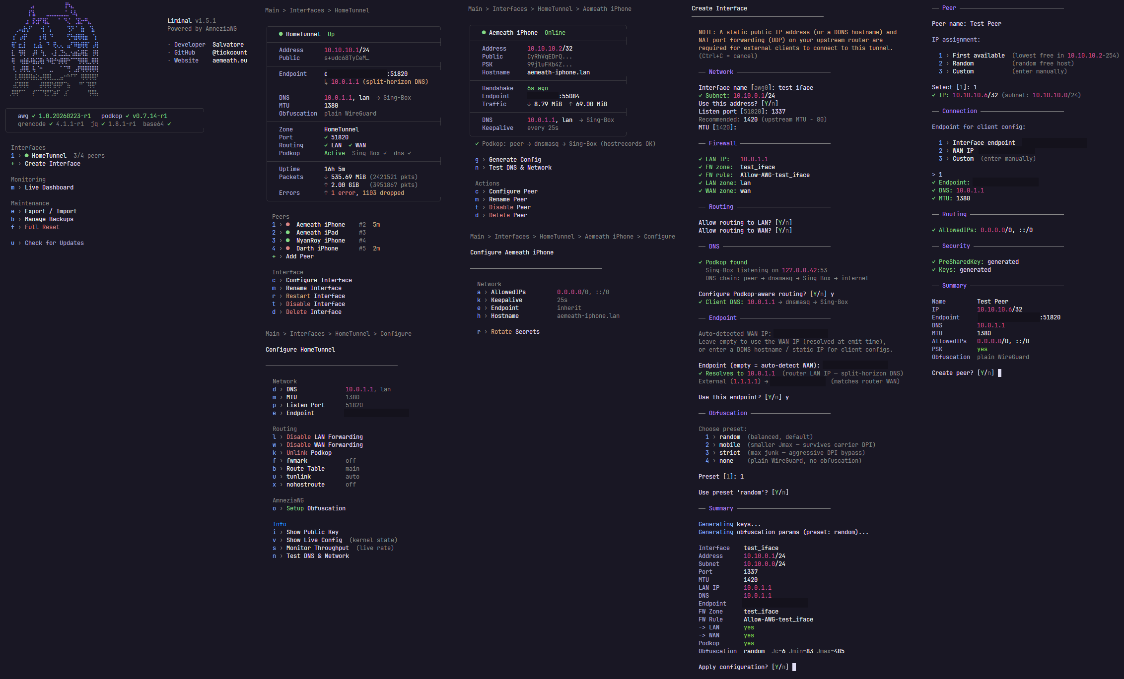
Task: Toggle the fwmark setting
Action: pyautogui.click(x=314, y=461)
